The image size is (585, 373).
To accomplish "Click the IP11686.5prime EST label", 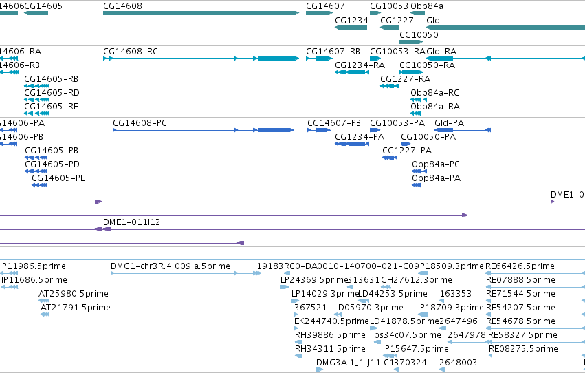I will [x=34, y=280].
